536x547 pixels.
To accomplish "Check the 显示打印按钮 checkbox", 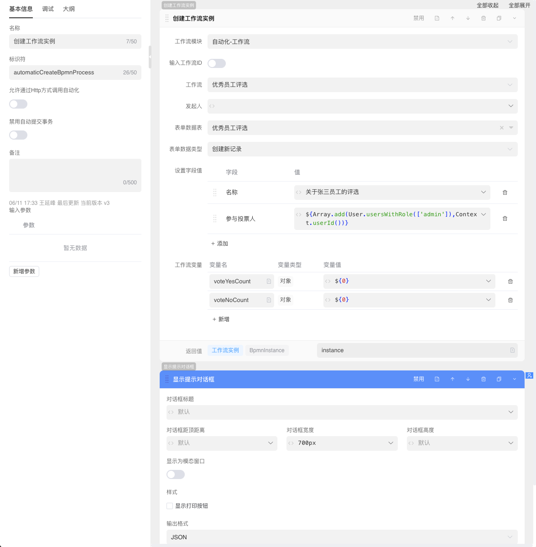I will 170,506.
